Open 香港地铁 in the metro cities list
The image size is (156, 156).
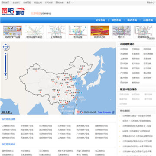(136, 83)
